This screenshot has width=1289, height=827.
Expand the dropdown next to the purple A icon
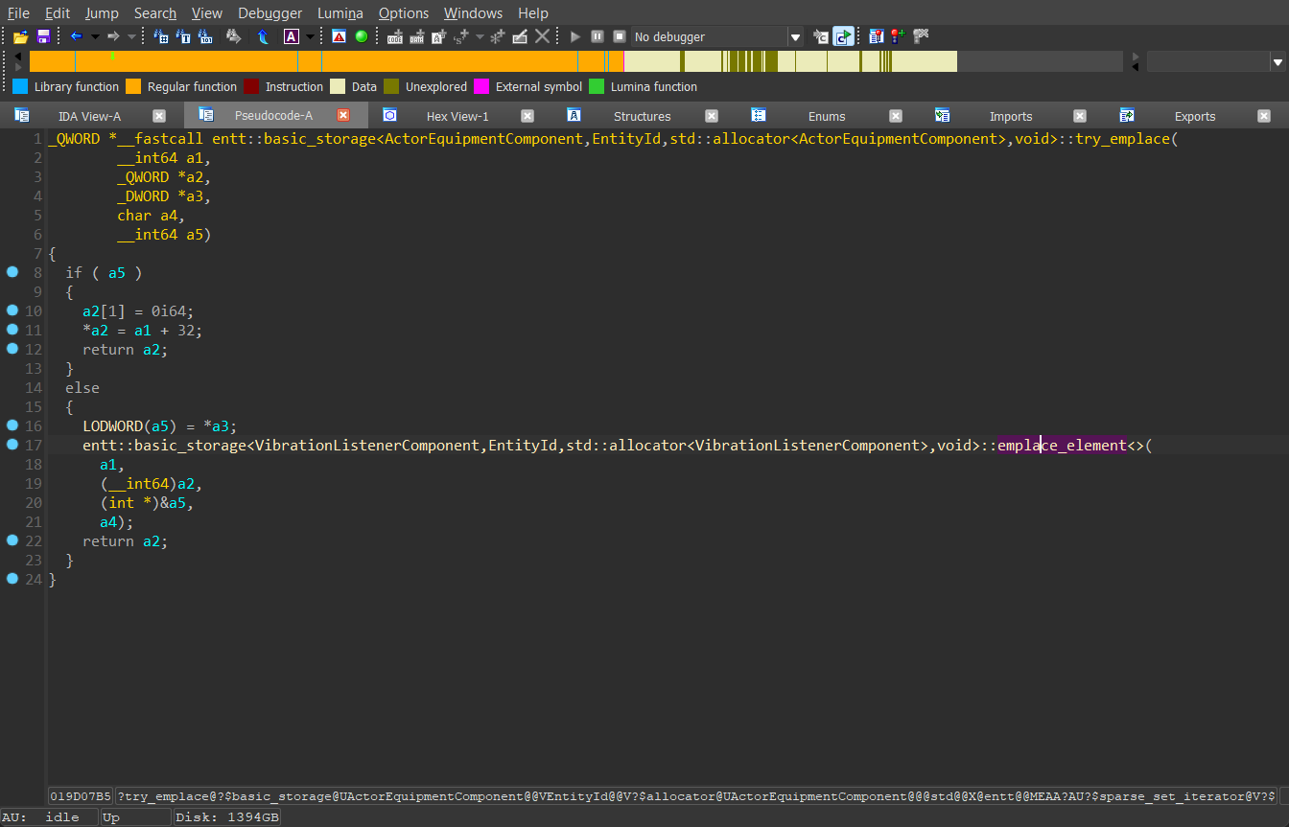pyautogui.click(x=310, y=36)
